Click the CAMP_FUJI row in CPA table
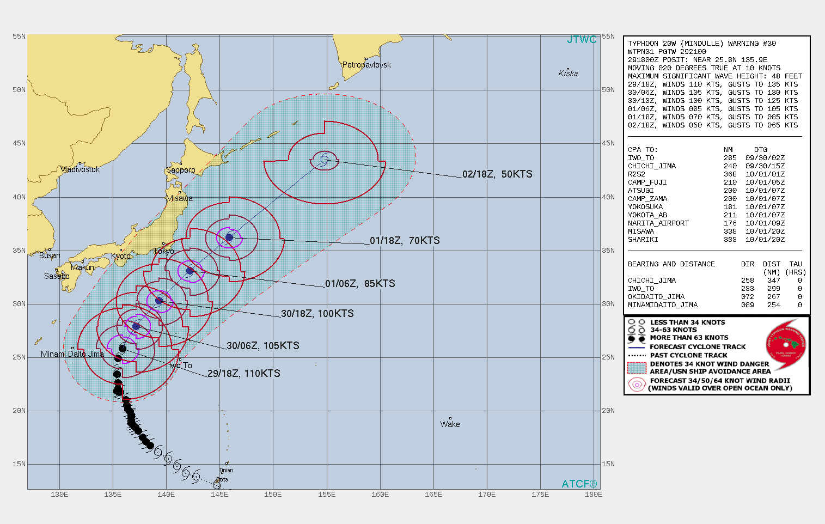Screen dimensions: 825x524 point(706,182)
